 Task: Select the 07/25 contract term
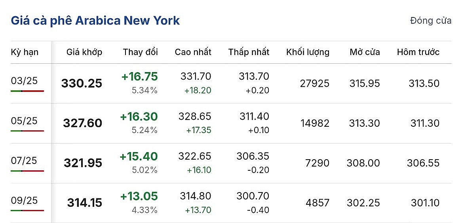point(24,160)
